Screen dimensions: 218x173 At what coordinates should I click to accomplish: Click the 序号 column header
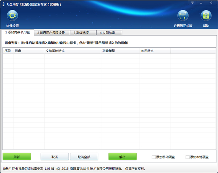pos(8,51)
